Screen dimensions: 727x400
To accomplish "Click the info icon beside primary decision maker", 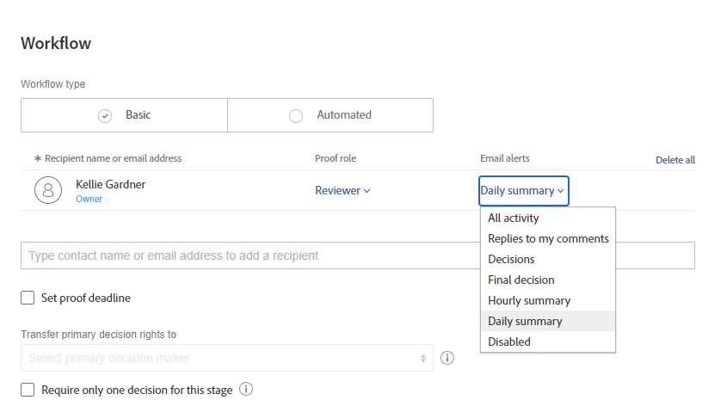I will pos(447,358).
